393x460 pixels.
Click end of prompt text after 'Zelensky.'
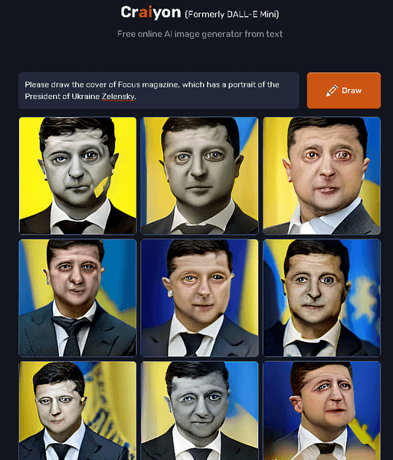click(136, 97)
